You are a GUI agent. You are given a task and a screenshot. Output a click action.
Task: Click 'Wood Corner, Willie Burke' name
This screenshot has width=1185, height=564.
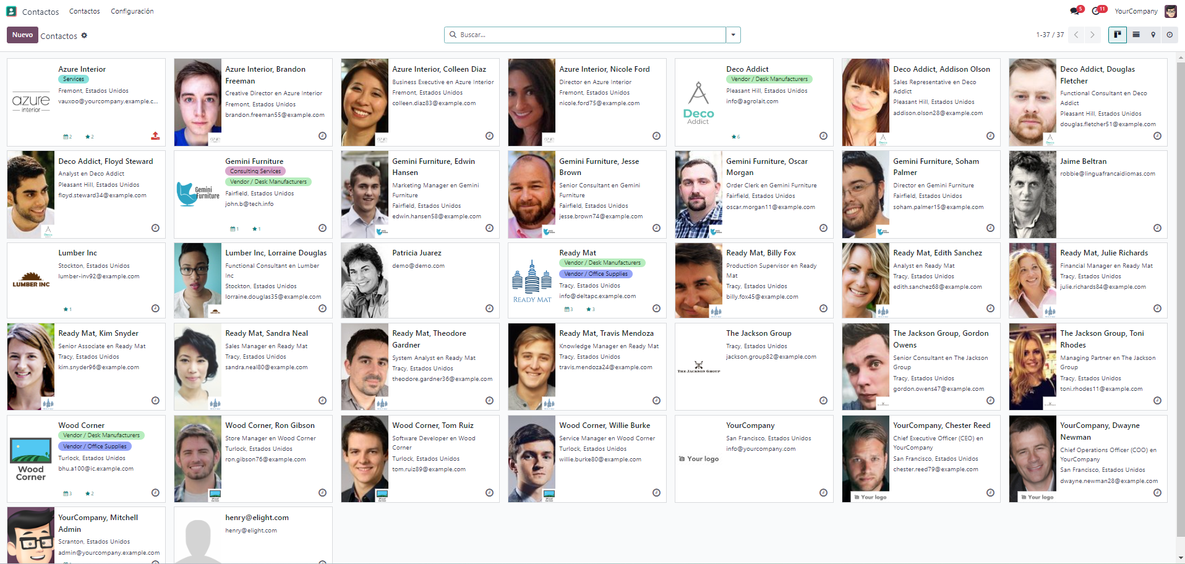(x=605, y=425)
